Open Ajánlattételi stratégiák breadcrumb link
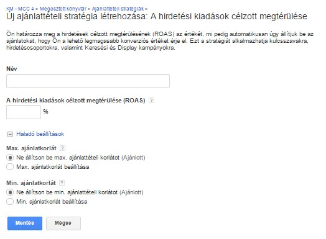 click(118, 9)
